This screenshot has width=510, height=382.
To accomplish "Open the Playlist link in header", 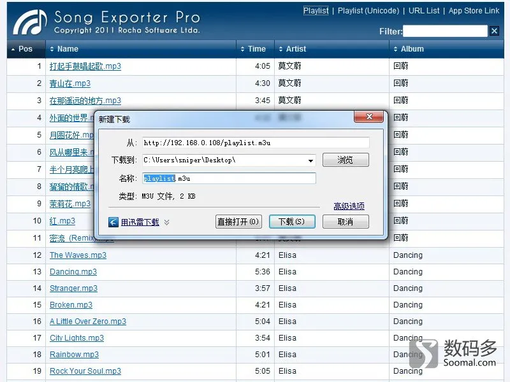I will (x=316, y=11).
